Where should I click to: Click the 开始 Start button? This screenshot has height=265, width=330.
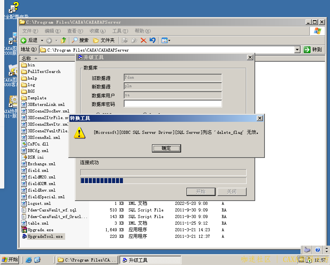pyautogui.click(x=10, y=260)
